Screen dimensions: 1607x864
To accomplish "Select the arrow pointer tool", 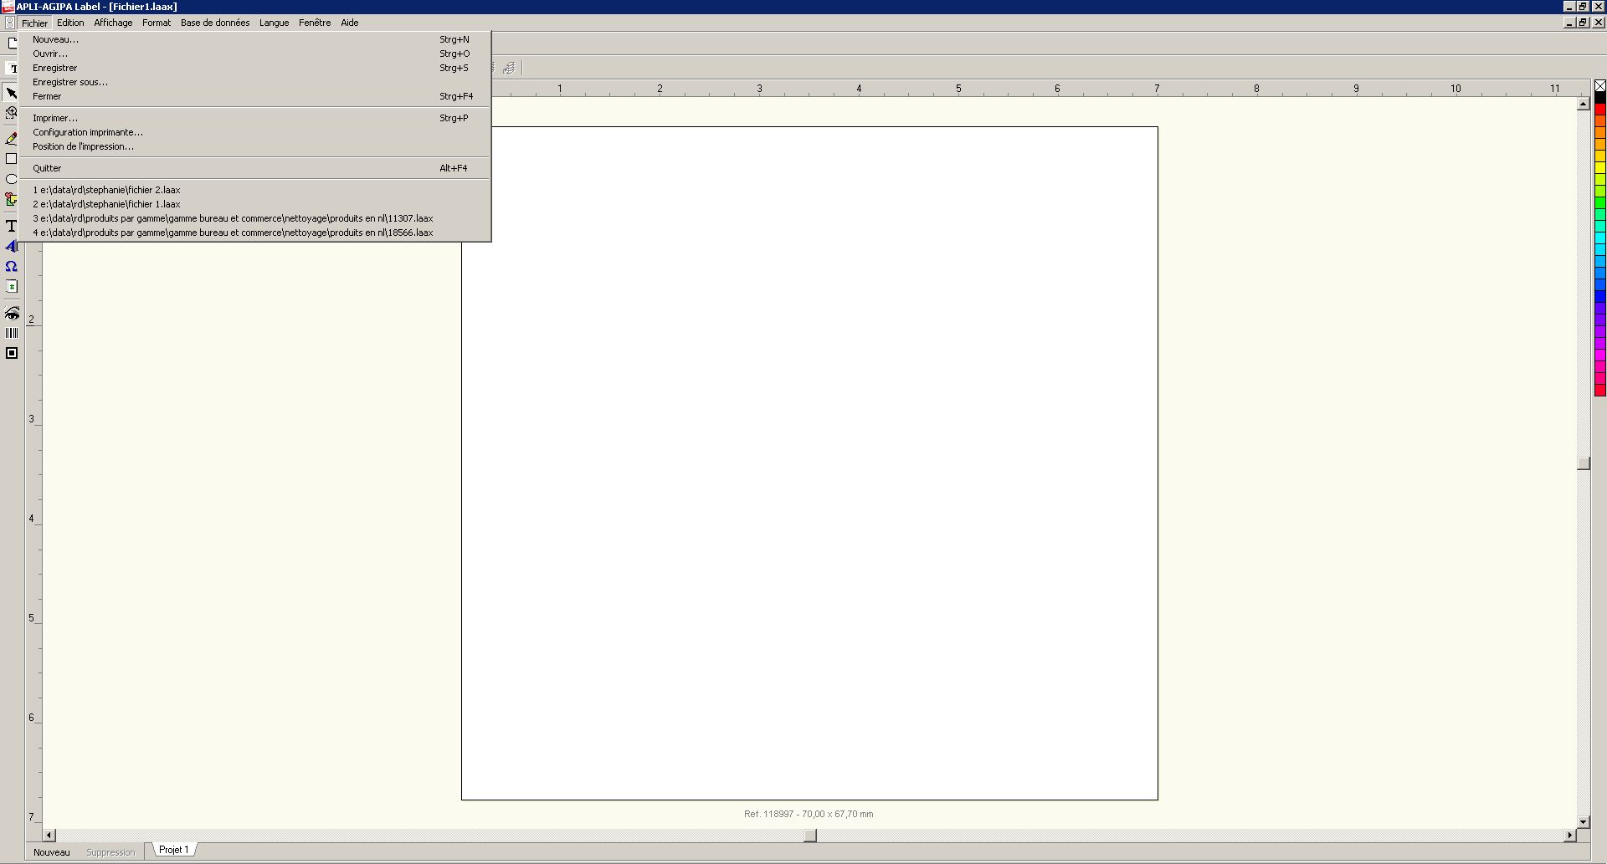I will point(12,93).
